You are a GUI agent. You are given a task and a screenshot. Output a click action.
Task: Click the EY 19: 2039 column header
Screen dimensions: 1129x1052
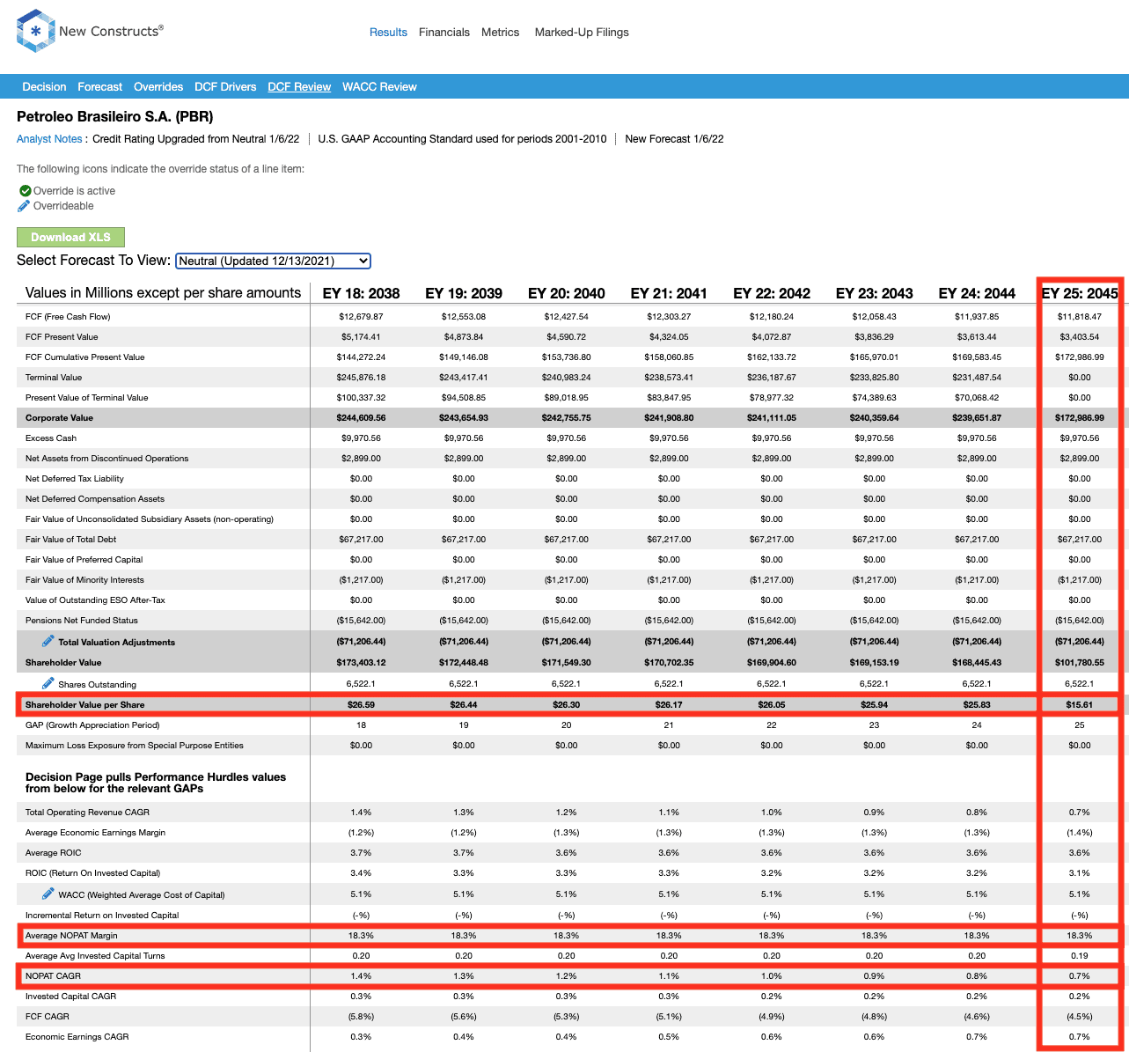pos(464,293)
